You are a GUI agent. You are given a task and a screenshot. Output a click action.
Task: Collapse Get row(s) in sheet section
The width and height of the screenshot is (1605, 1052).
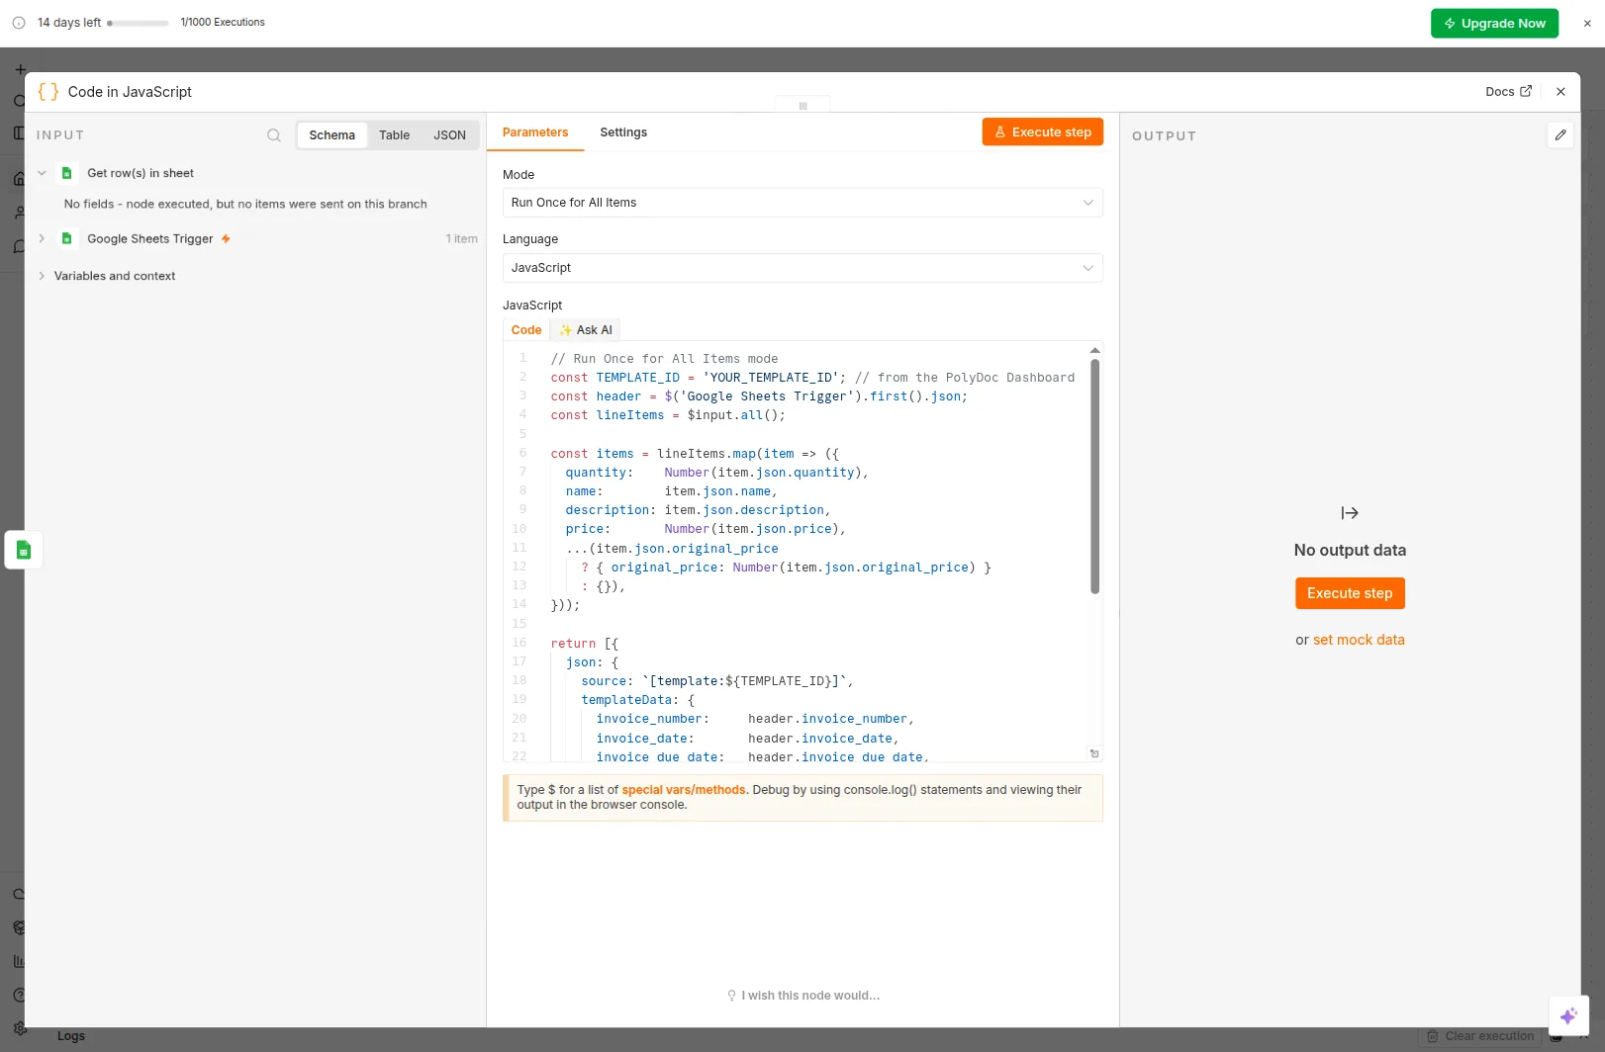coord(42,173)
